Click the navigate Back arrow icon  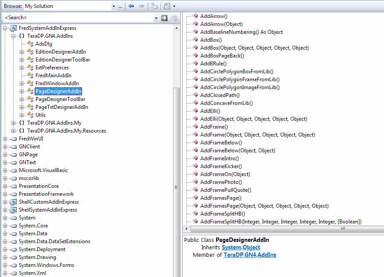pyautogui.click(x=131, y=6)
